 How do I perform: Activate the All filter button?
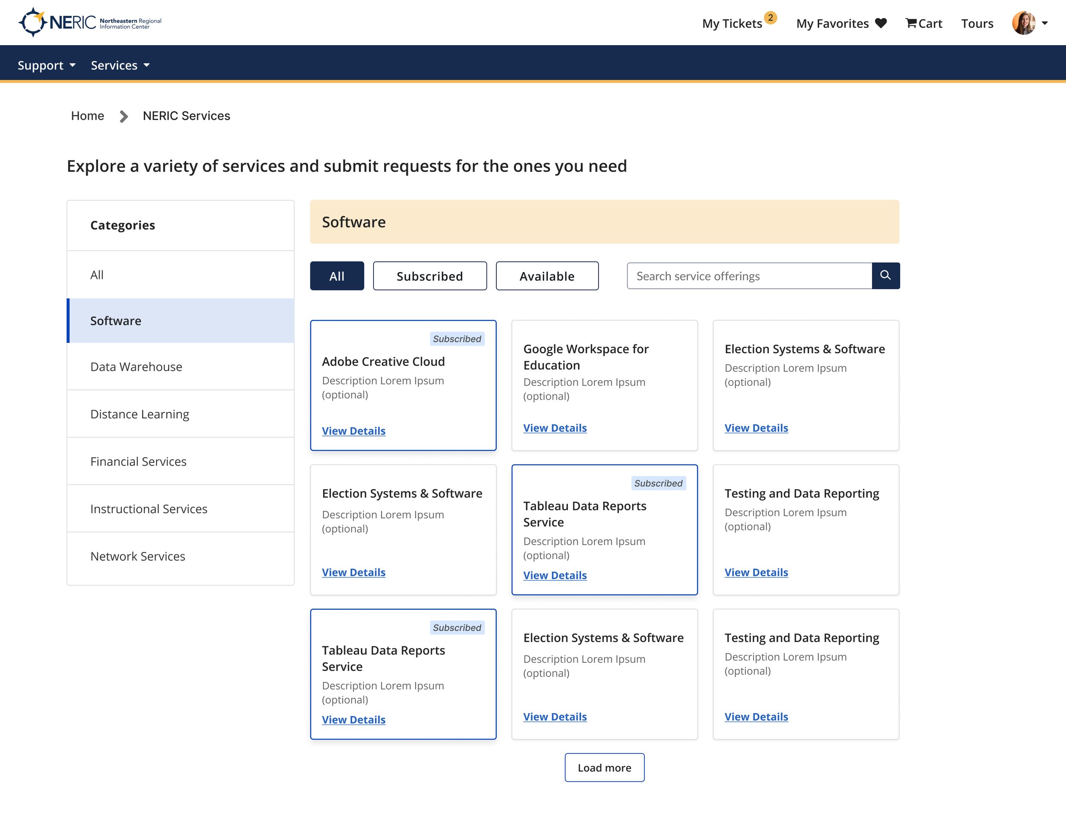tap(337, 276)
